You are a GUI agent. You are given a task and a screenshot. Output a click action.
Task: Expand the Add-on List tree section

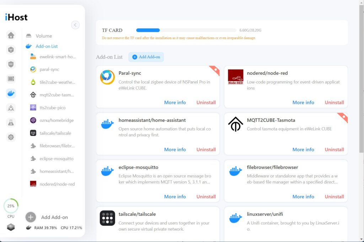pos(46,46)
